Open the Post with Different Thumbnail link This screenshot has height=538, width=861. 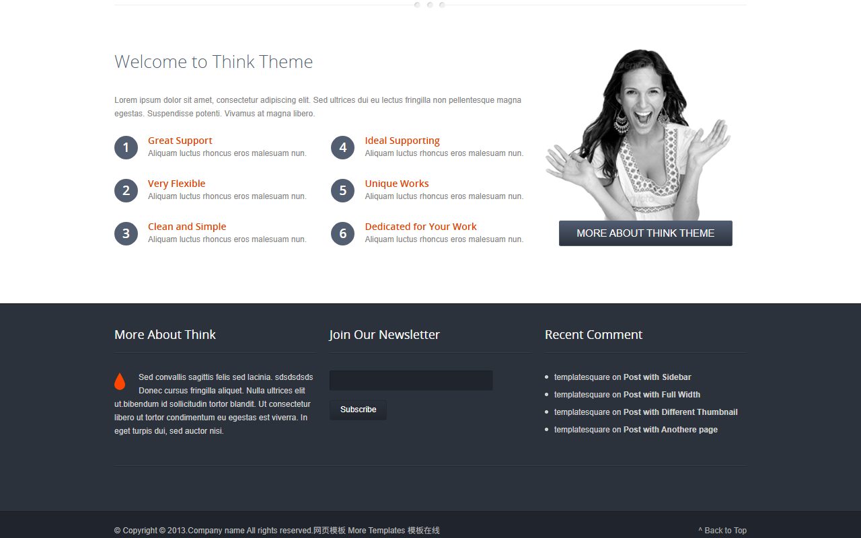click(x=681, y=412)
